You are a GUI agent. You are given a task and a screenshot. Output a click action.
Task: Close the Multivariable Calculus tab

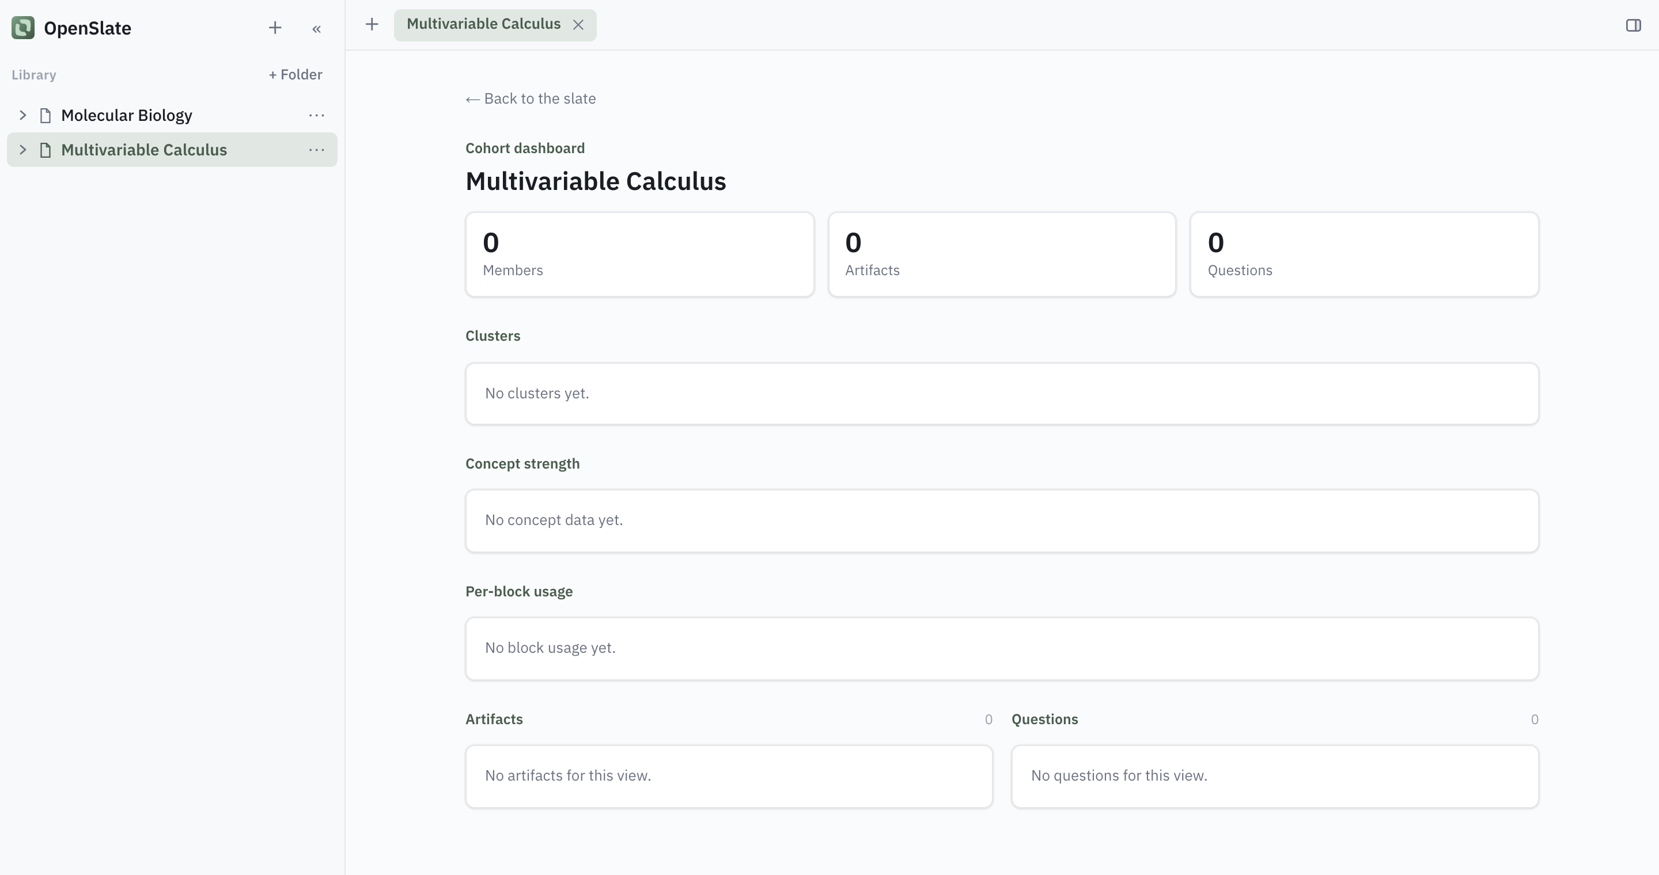click(578, 24)
